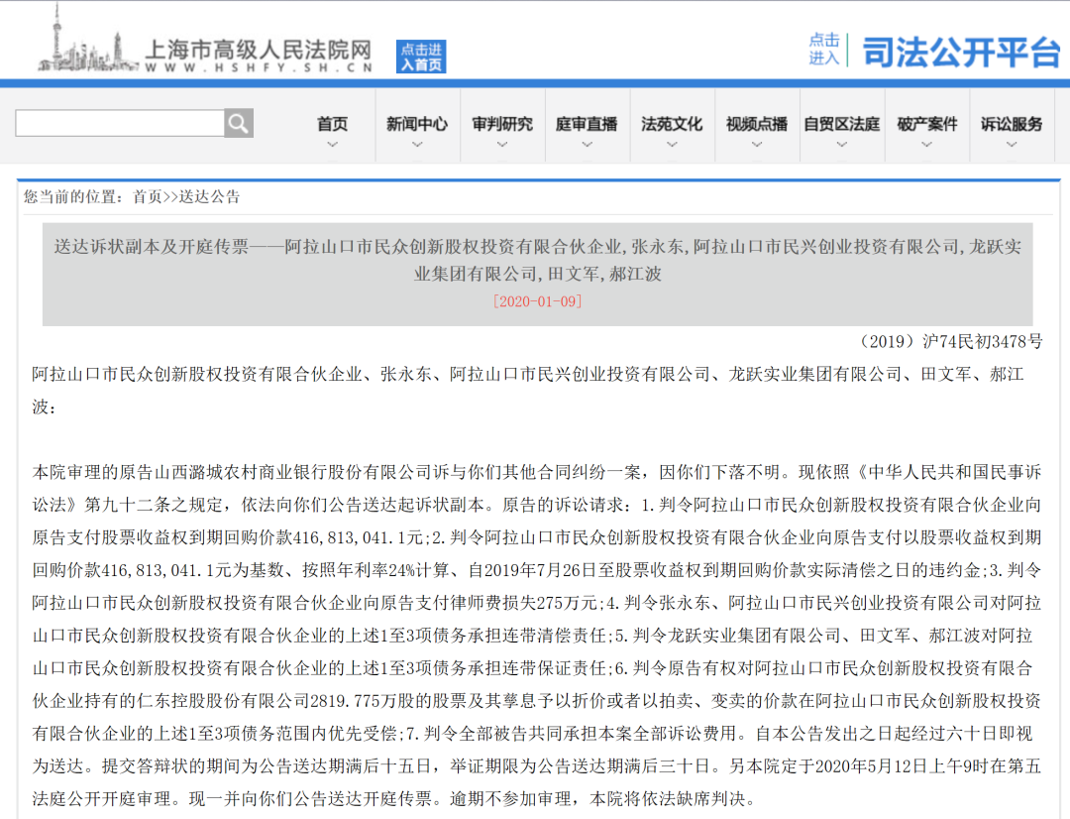Go to 破产案件 section

[926, 124]
